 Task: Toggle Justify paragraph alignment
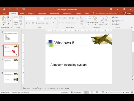[x=69, y=23]
